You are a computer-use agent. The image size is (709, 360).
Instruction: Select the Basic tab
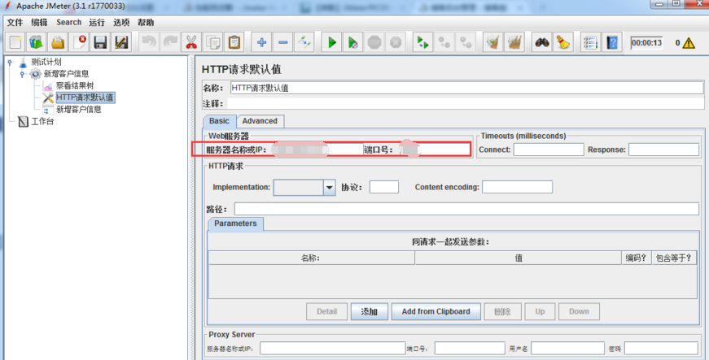tap(219, 121)
